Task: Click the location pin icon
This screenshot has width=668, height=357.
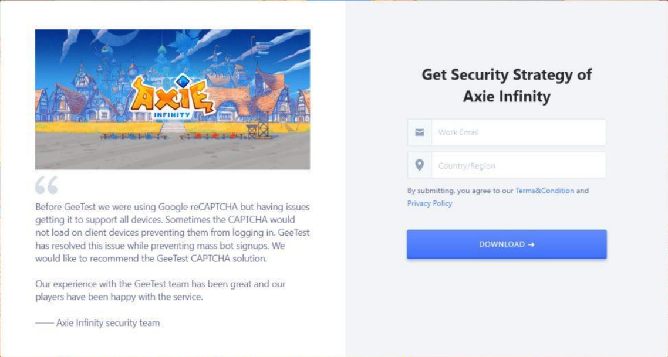Action: pyautogui.click(x=419, y=165)
